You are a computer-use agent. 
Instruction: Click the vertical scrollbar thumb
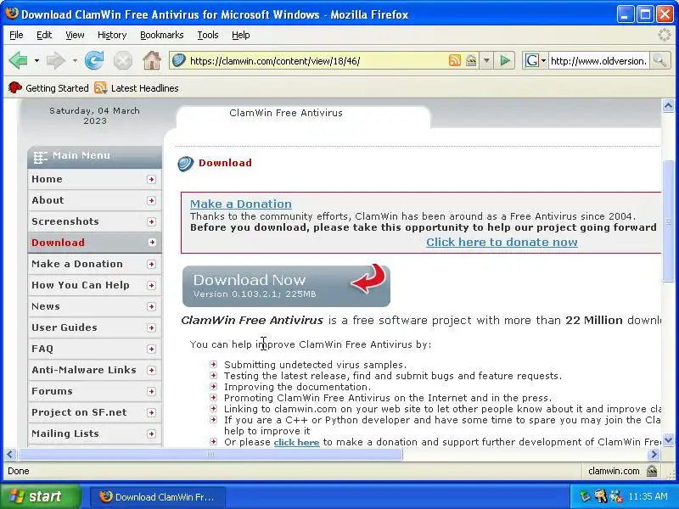click(x=668, y=221)
